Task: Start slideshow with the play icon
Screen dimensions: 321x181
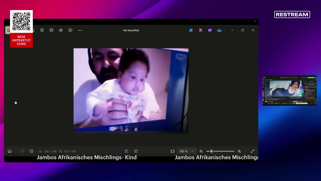Action: tap(70, 30)
